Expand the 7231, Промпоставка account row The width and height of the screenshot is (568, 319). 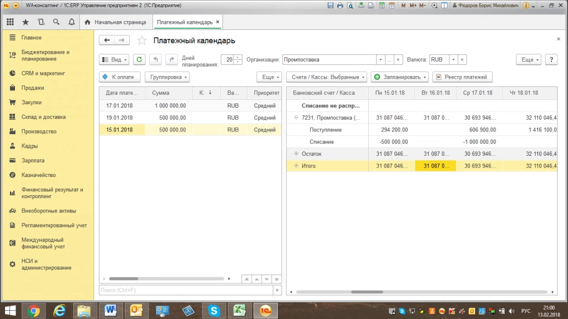click(296, 118)
